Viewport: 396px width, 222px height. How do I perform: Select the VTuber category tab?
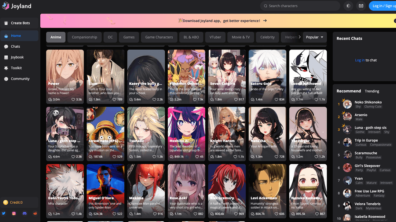(x=215, y=37)
